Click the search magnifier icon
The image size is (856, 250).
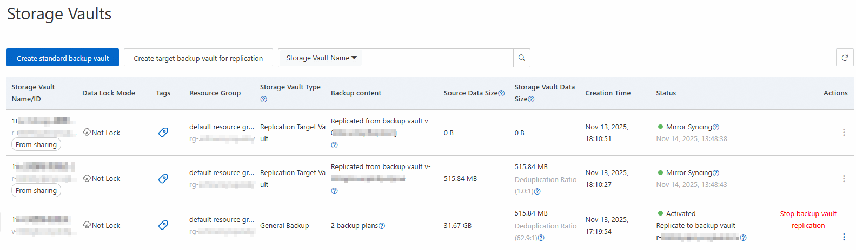(x=521, y=58)
